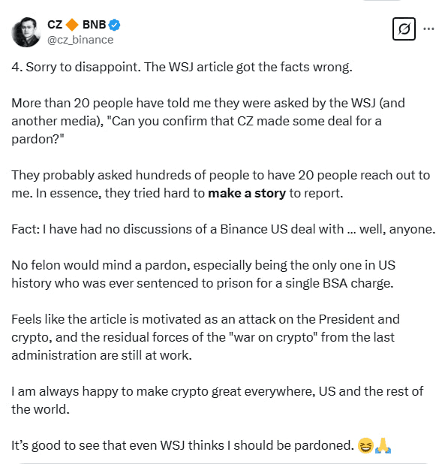Click "I am always happy" paragraph

coord(218,400)
